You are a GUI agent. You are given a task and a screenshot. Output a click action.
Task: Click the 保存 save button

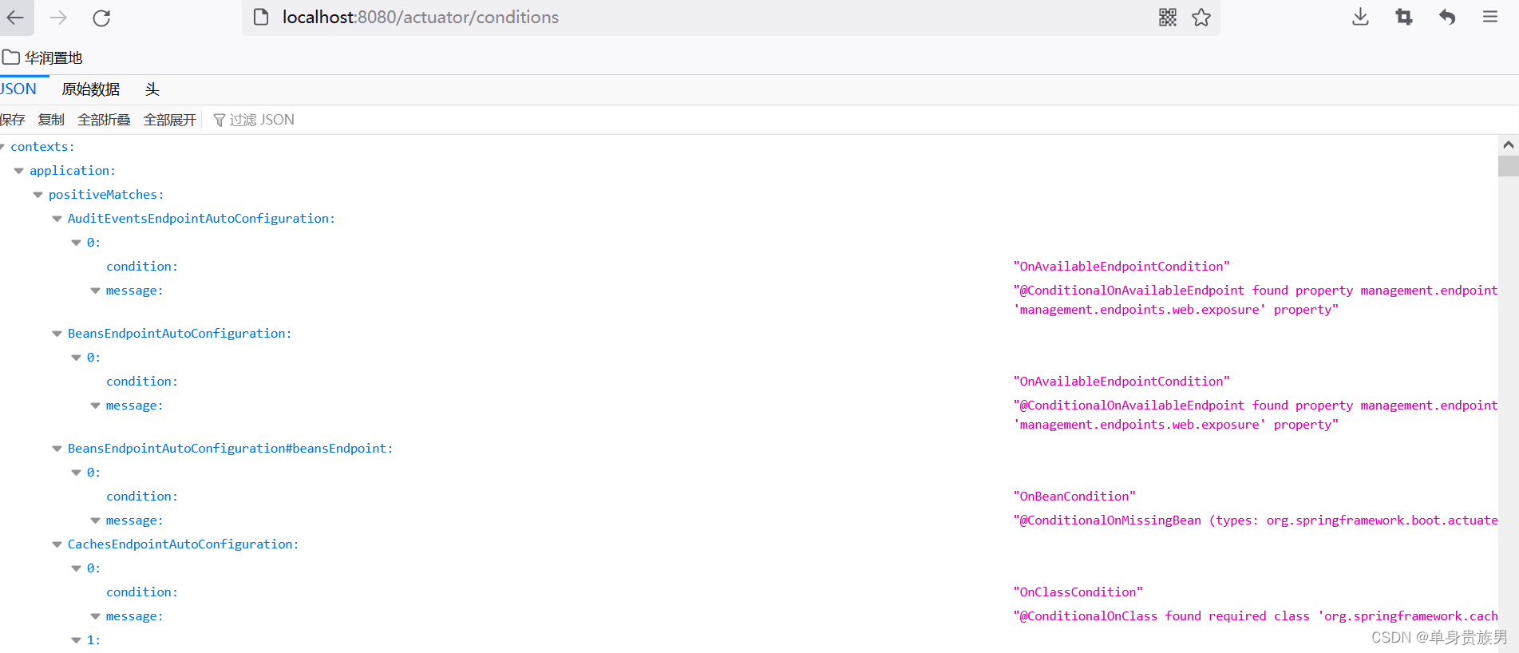(13, 120)
